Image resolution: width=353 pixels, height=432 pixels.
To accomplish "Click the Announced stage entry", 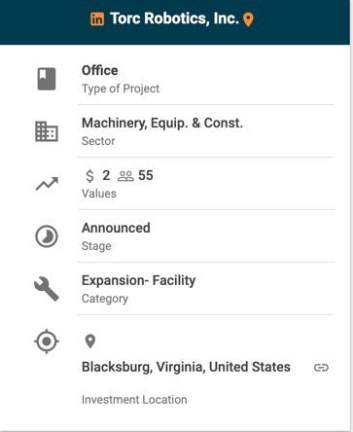I will pyautogui.click(x=116, y=228).
